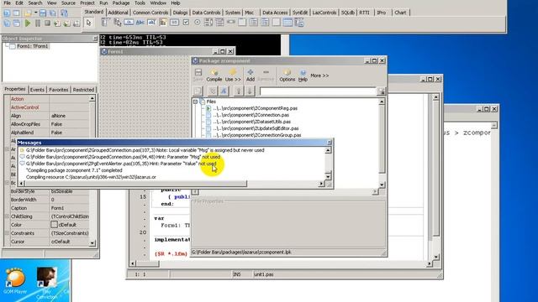538x302 pixels.
Task: Switch to the Favorites tab in the Object Inspector
Action: coord(58,90)
